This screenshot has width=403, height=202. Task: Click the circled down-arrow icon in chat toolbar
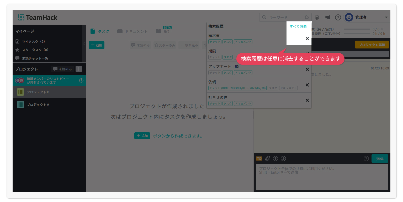coord(283,159)
